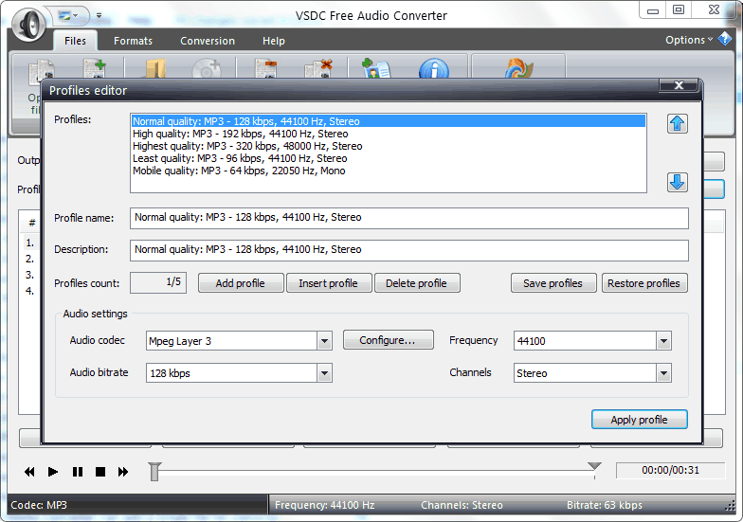The width and height of the screenshot is (743, 522).
Task: Click the remove file icon with minus
Action: point(265,68)
